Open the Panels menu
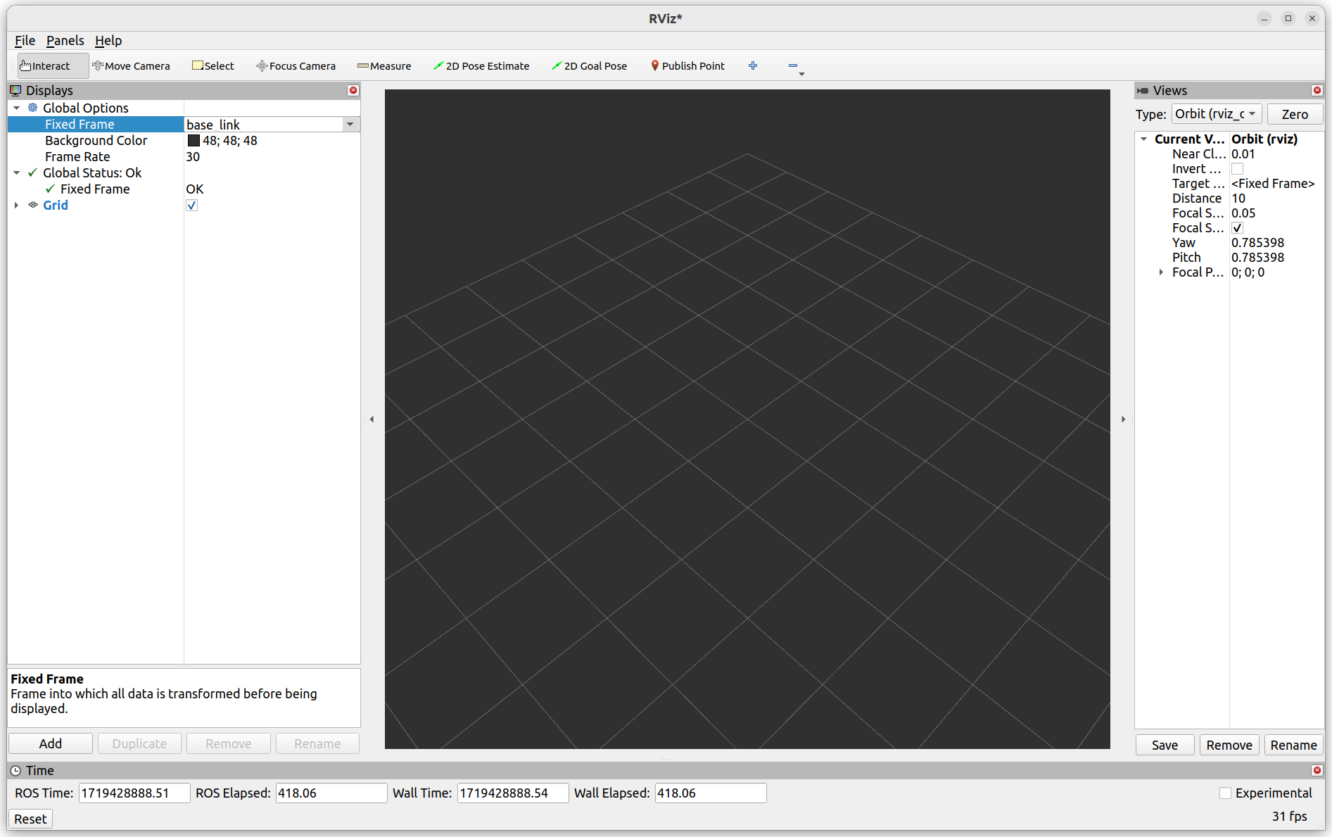This screenshot has height=837, width=1332. pos(65,40)
